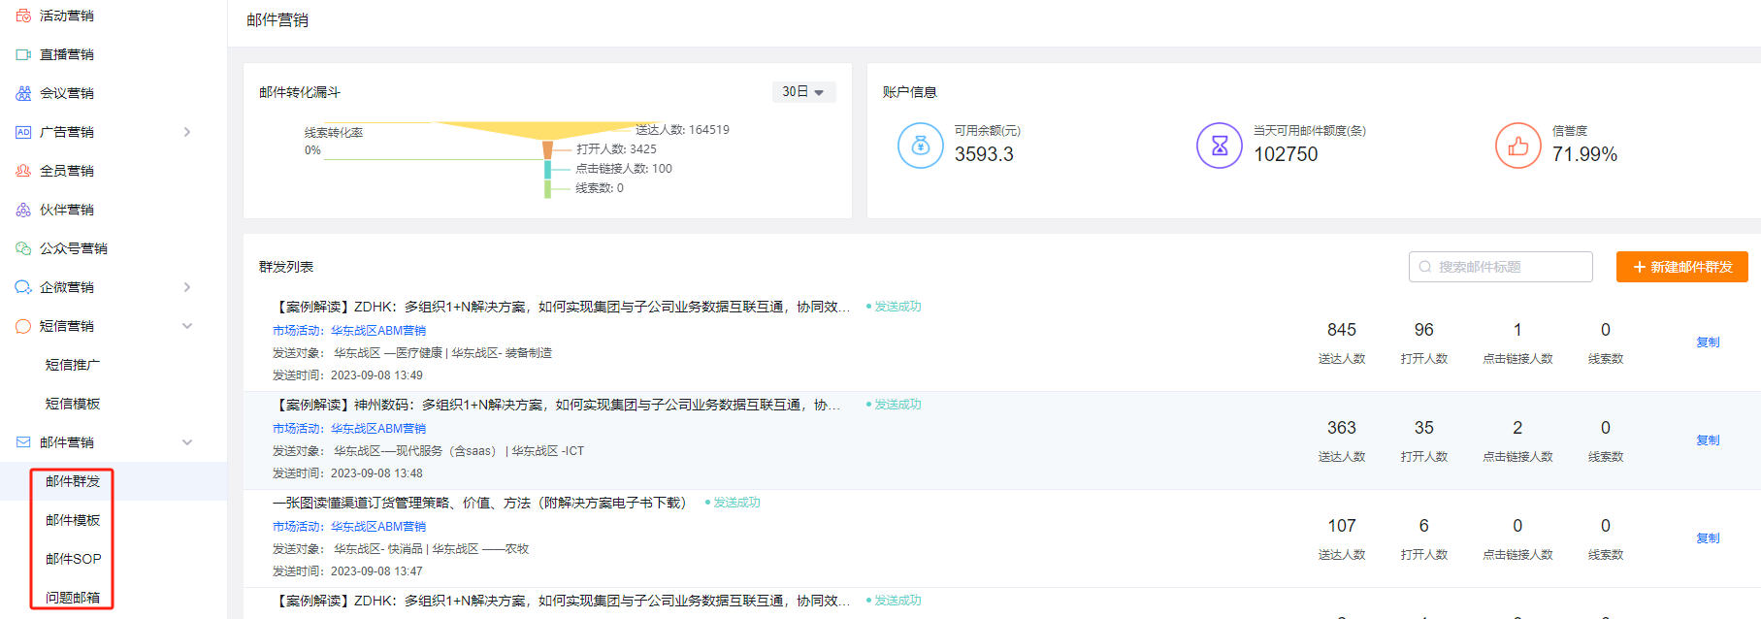Image resolution: width=1761 pixels, height=619 pixels.
Task: Click the funnel label 送达人数: 164519
Action: [682, 130]
